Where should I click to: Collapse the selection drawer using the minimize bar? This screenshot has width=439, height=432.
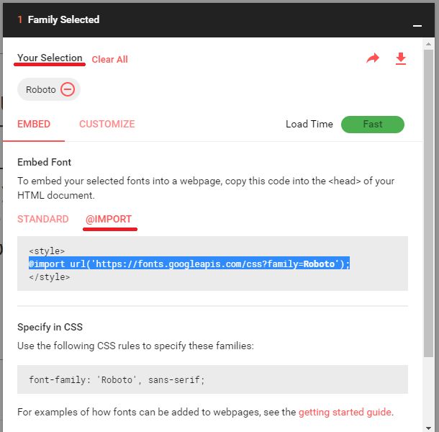pyautogui.click(x=417, y=25)
